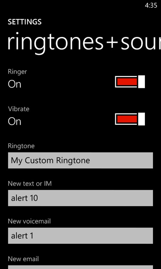161x269 pixels.
Task: Open the partially visible New email sound box
Action: 80,267
